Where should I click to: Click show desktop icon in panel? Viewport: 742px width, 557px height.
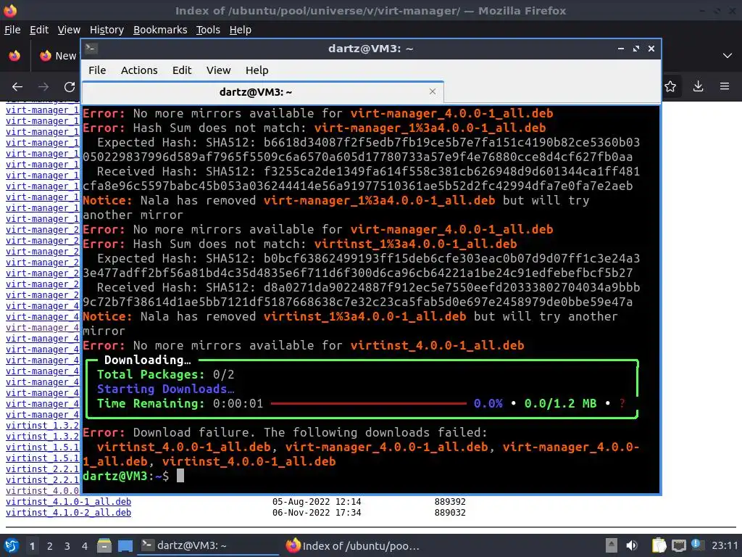point(125,545)
